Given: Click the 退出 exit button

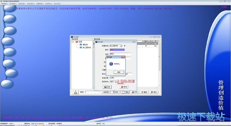Looking at the screenshot, I should (153, 92).
